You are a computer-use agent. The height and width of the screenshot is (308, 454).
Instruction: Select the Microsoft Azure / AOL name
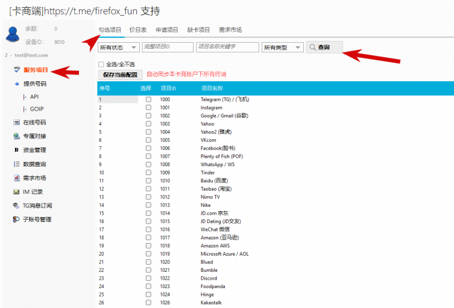point(224,254)
